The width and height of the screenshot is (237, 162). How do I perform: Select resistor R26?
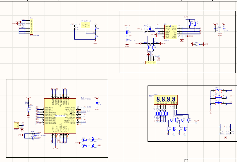coord(168,129)
